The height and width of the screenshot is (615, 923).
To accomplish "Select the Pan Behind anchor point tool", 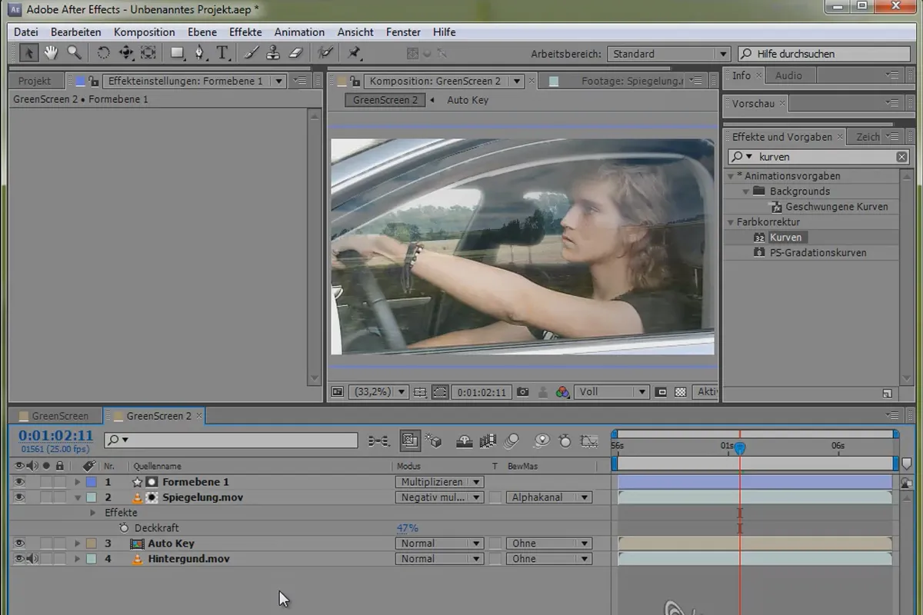I will pos(148,52).
